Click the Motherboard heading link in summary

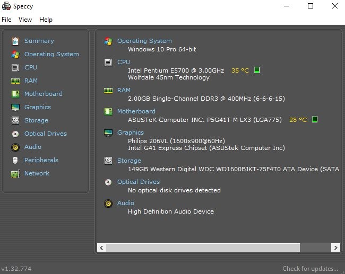click(136, 111)
